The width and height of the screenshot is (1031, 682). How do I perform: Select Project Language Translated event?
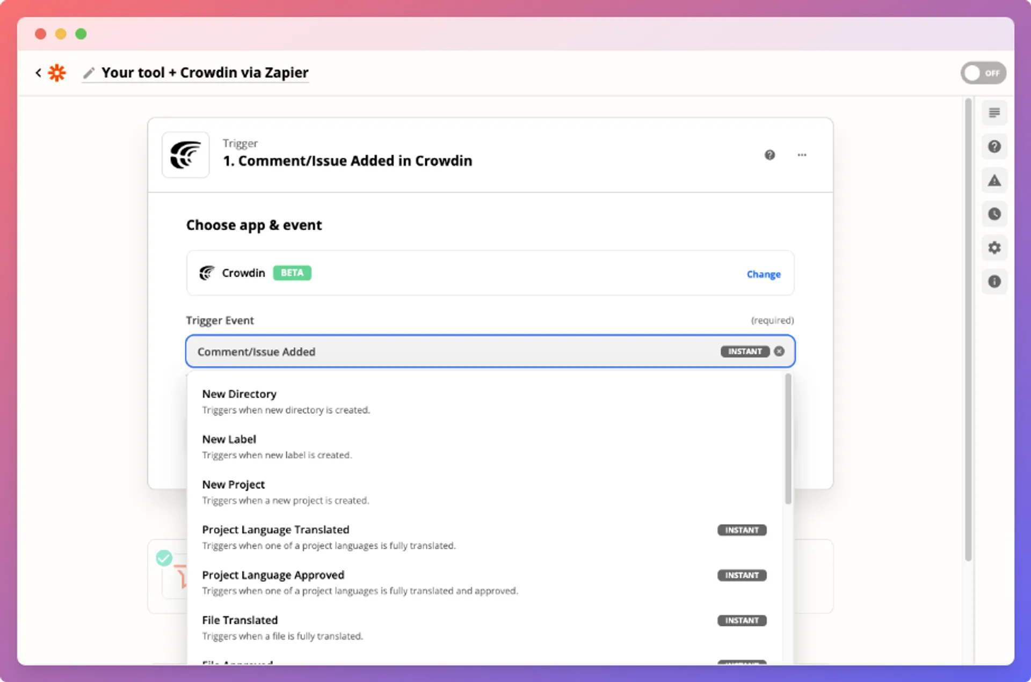(484, 537)
